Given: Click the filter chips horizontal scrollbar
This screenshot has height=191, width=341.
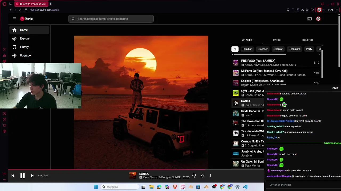Looking at the screenshot, I should pyautogui.click(x=260, y=54).
